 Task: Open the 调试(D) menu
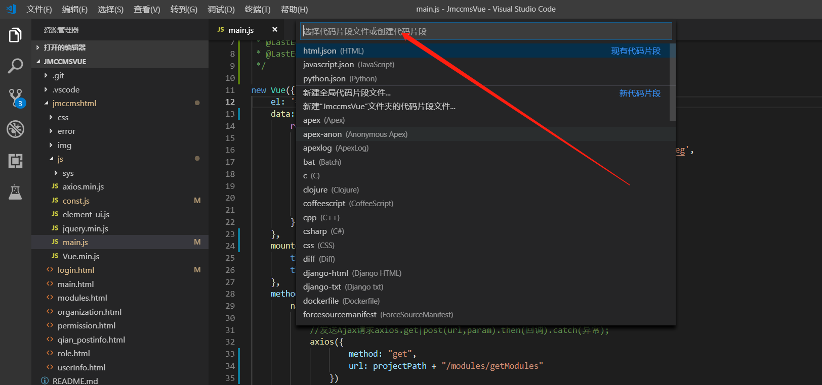tap(221, 9)
